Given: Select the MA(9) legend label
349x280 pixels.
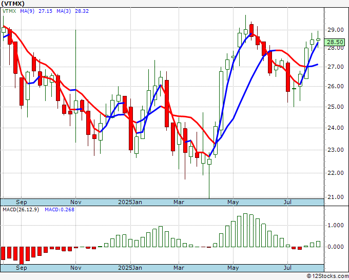Looking at the screenshot, I should pyautogui.click(x=27, y=11).
